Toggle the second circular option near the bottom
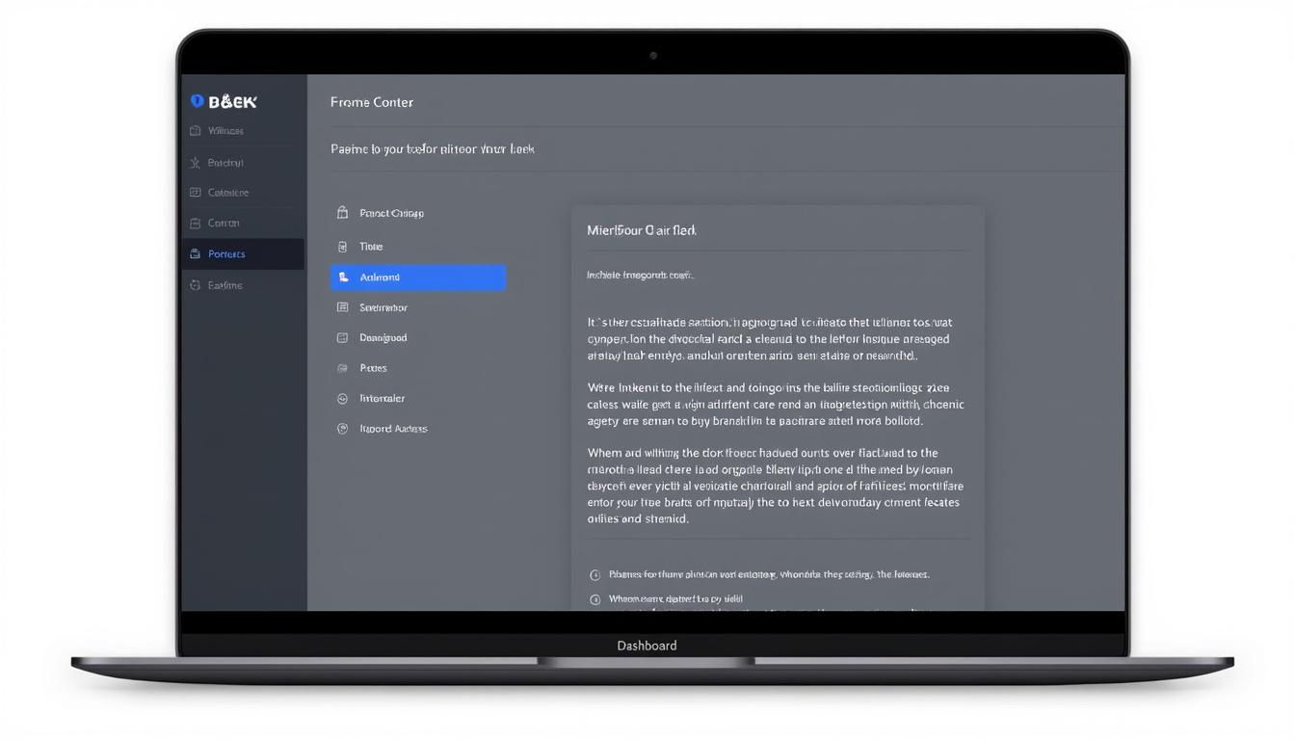 (595, 598)
